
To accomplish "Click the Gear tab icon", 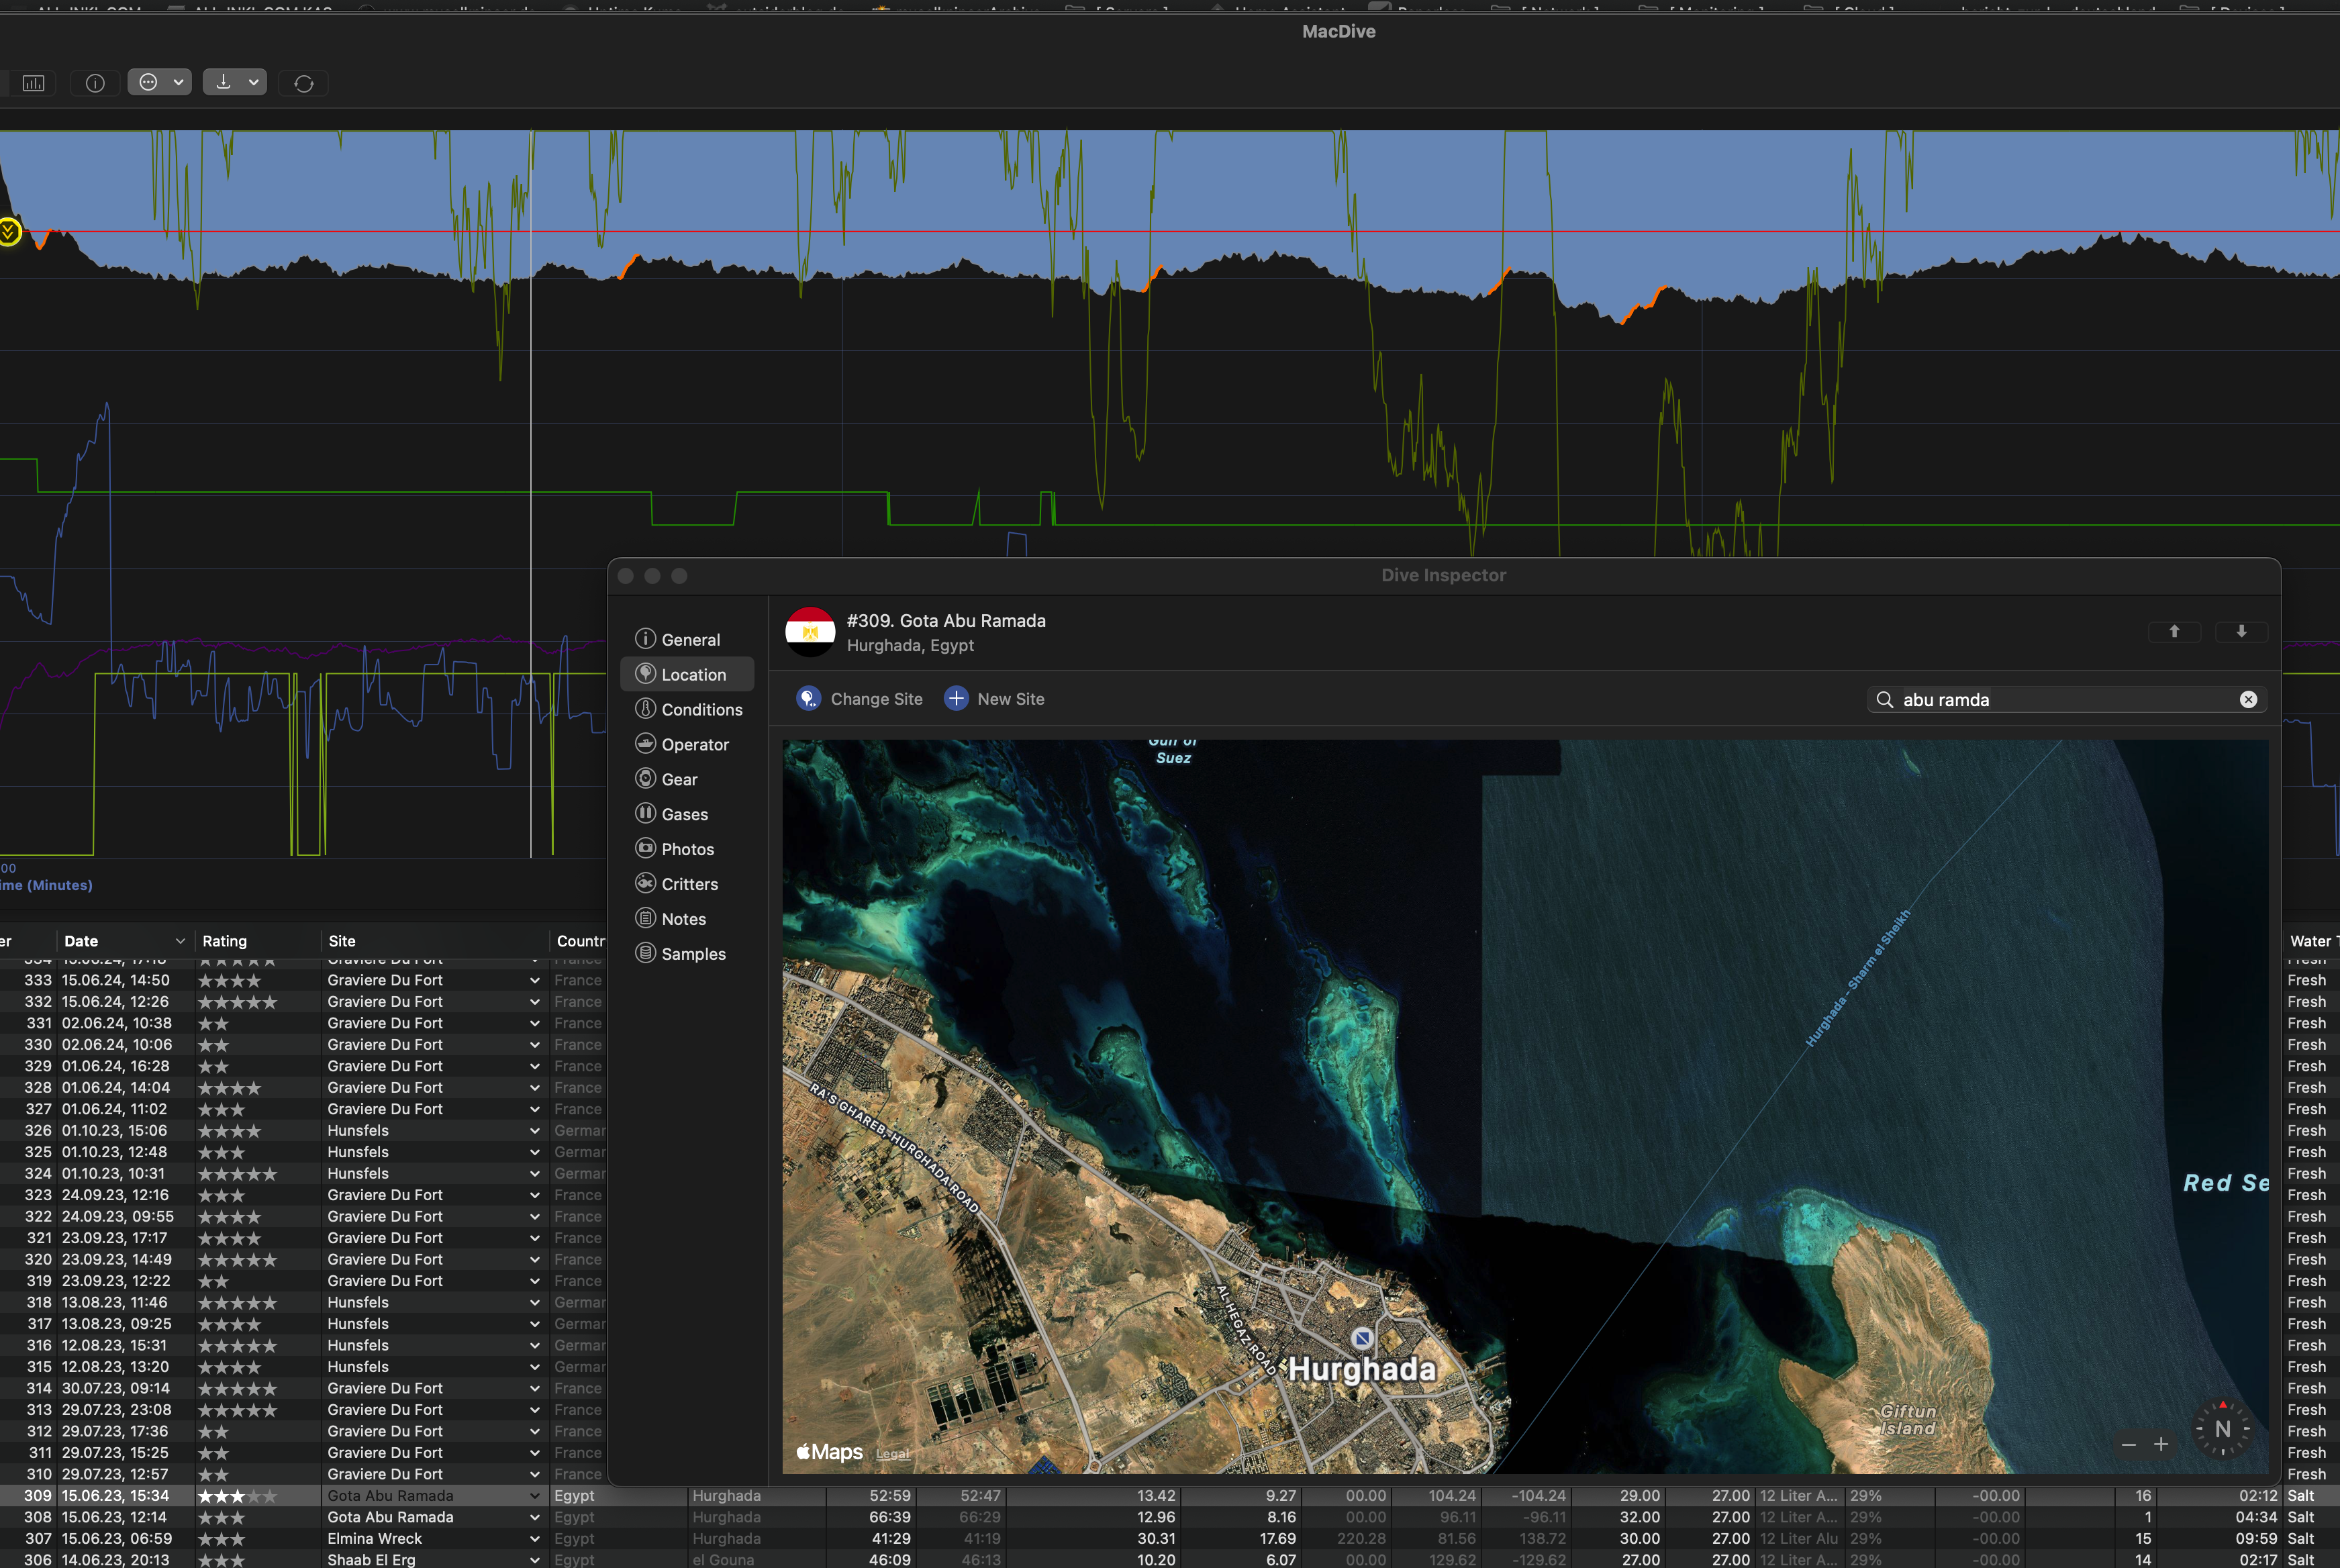I will point(646,779).
